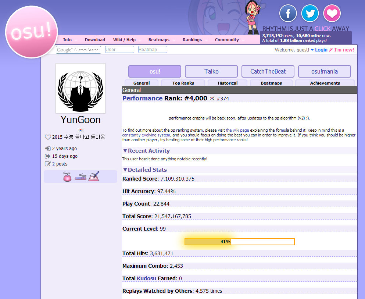Select the osu! game mode tab

[x=155, y=71]
